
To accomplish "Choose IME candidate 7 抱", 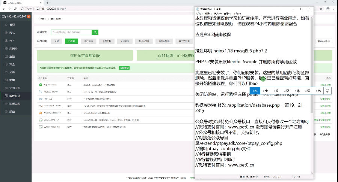I will coord(318,91).
